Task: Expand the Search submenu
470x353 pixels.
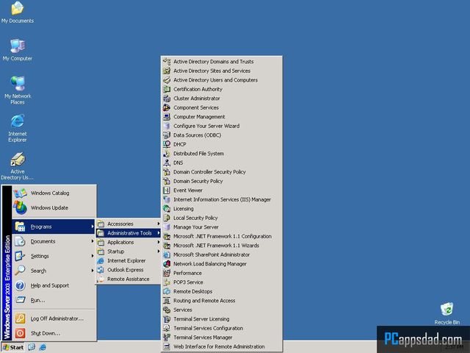Action: pos(54,271)
